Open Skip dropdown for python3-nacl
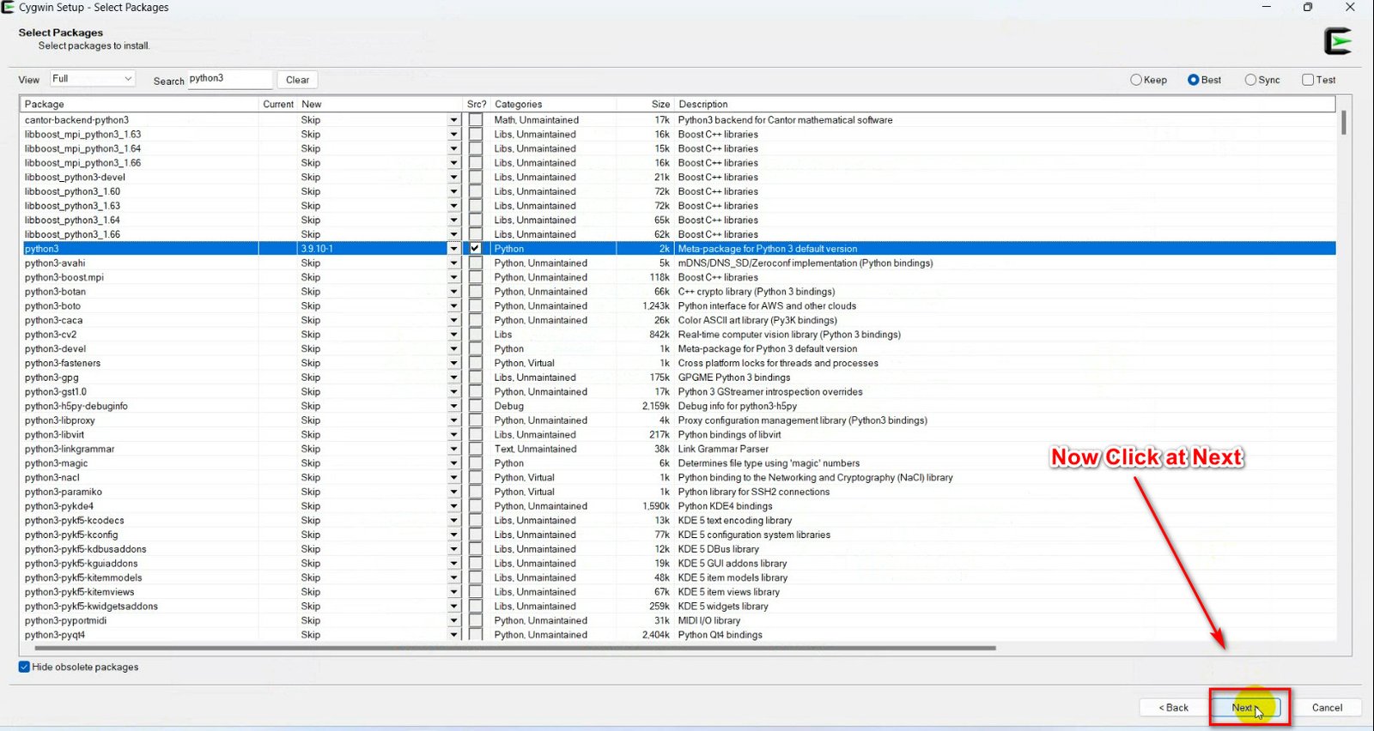The width and height of the screenshot is (1374, 731). [453, 478]
